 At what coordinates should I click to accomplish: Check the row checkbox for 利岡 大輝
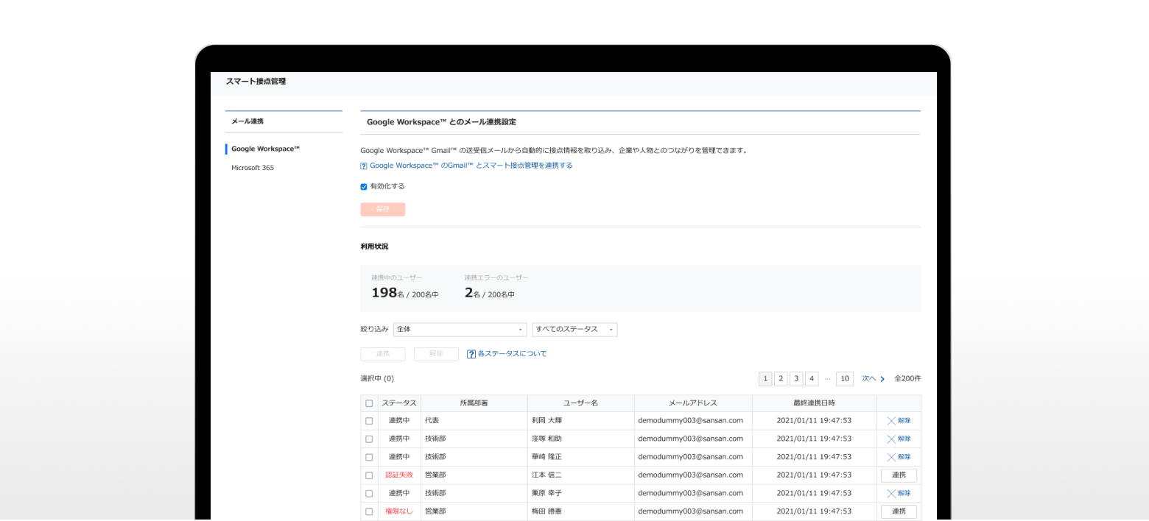click(369, 421)
